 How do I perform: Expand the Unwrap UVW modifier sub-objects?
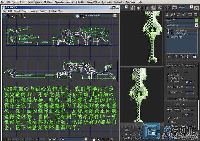(x=172, y=30)
